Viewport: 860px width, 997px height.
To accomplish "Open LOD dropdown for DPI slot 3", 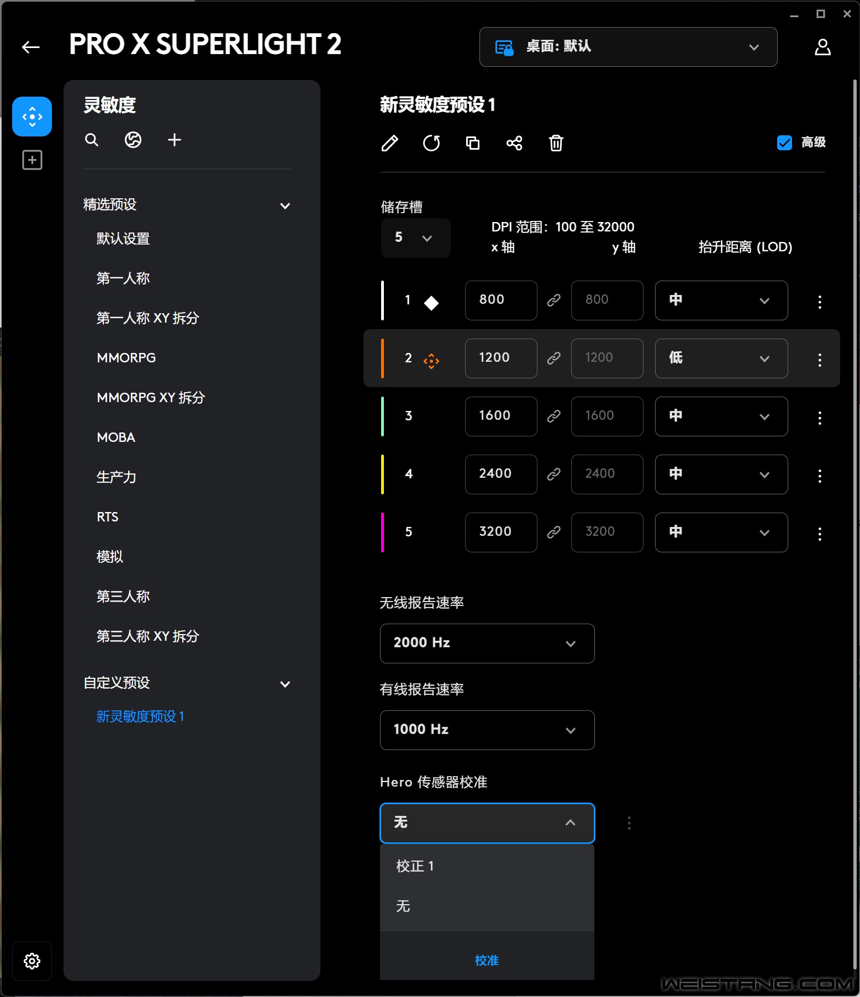I will (x=721, y=416).
